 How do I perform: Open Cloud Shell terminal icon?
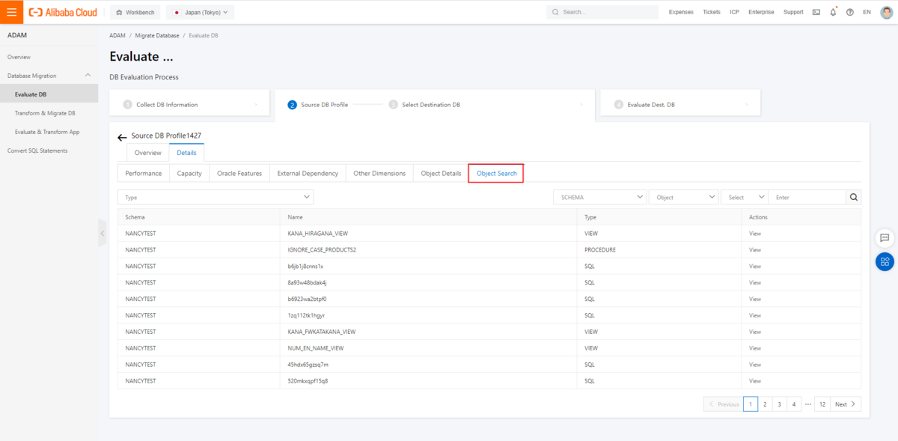(816, 12)
